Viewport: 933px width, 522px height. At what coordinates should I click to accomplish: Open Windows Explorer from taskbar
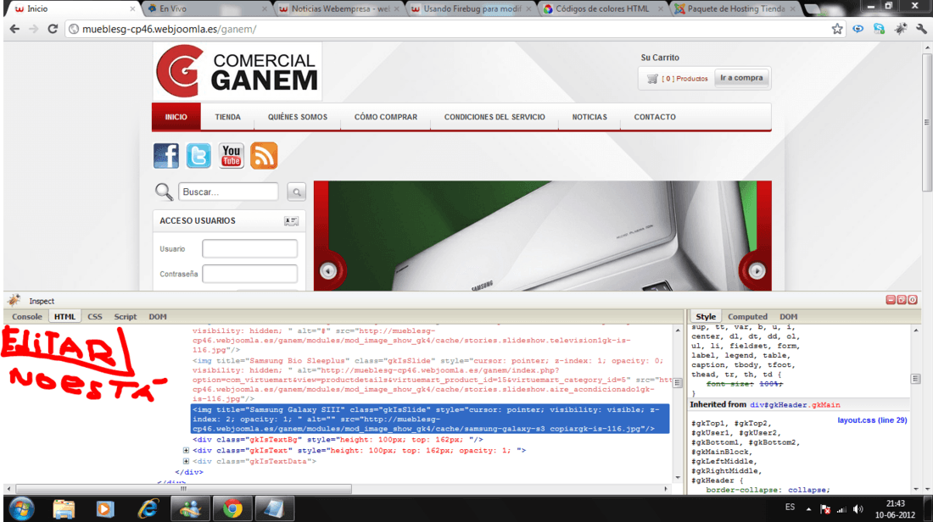pos(64,509)
